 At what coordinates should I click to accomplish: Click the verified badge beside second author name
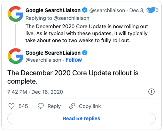85,53
